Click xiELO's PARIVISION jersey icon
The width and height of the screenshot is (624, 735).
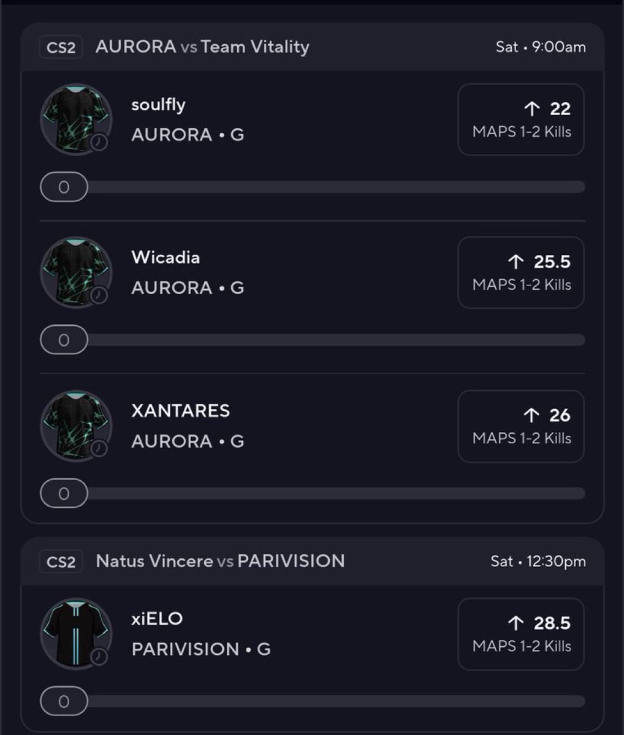pos(75,633)
